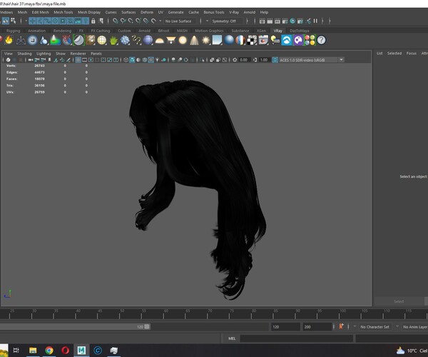Open the Edit Mesh menu
Viewport: 428px width, 357px height.
point(41,12)
